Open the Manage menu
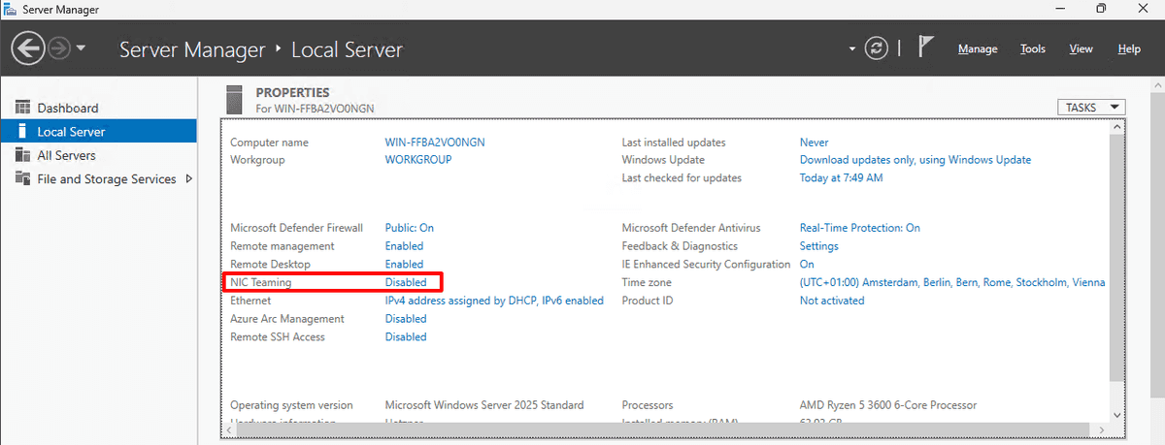 point(978,49)
